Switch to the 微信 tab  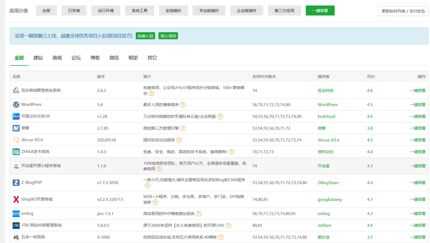[x=114, y=58]
